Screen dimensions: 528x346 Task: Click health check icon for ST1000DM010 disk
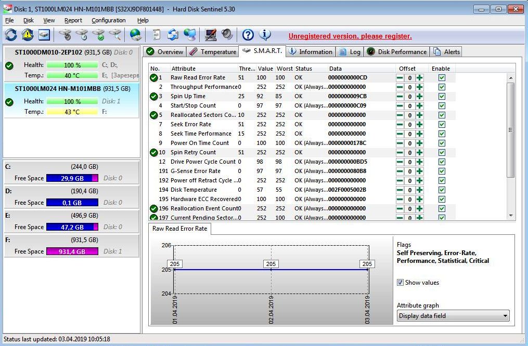point(9,66)
